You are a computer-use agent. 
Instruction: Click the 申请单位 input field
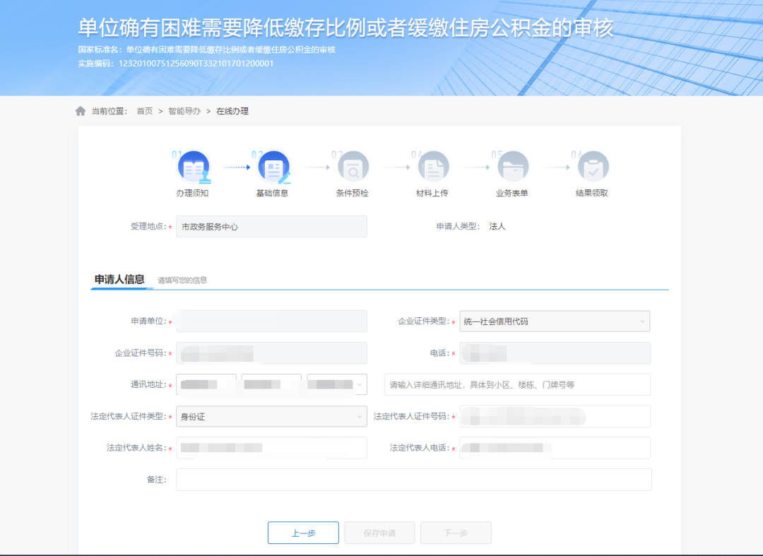[x=271, y=321]
